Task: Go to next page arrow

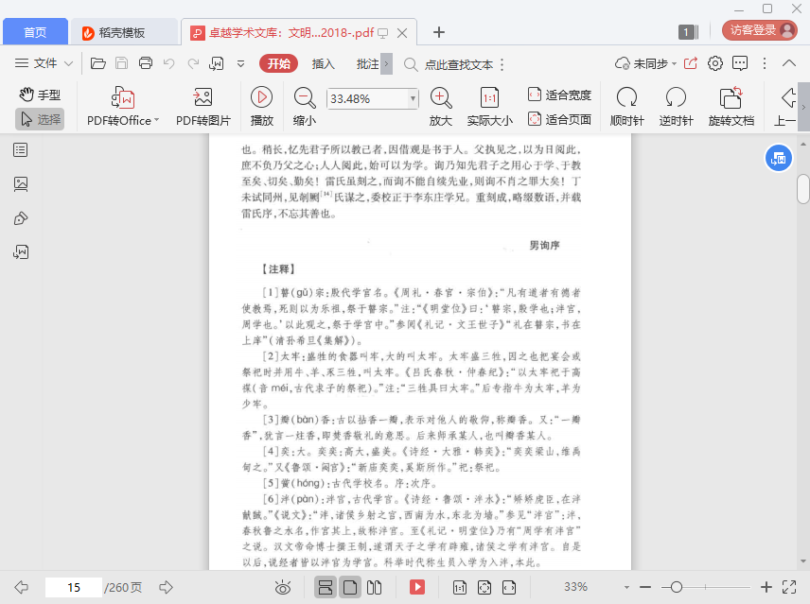Action: [x=166, y=587]
